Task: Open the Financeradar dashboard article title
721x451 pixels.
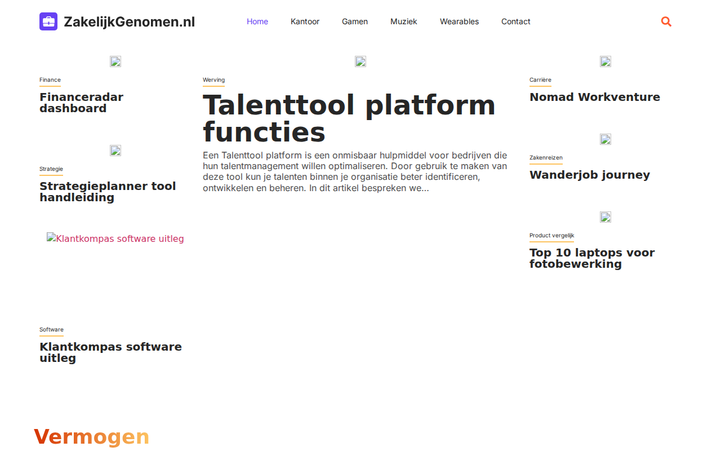Action: [x=81, y=103]
